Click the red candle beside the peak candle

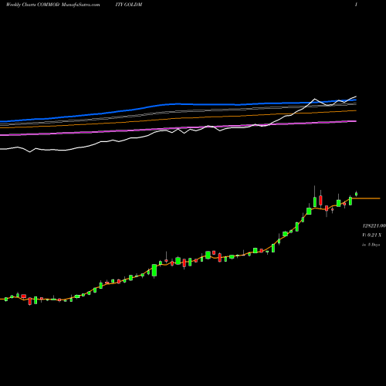click(x=320, y=200)
